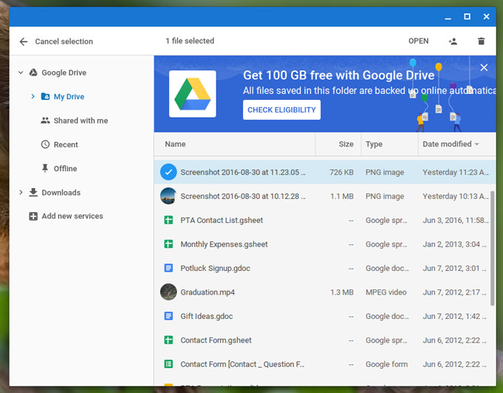Click the 1 file selected status text
This screenshot has height=393, width=503.
coord(190,41)
